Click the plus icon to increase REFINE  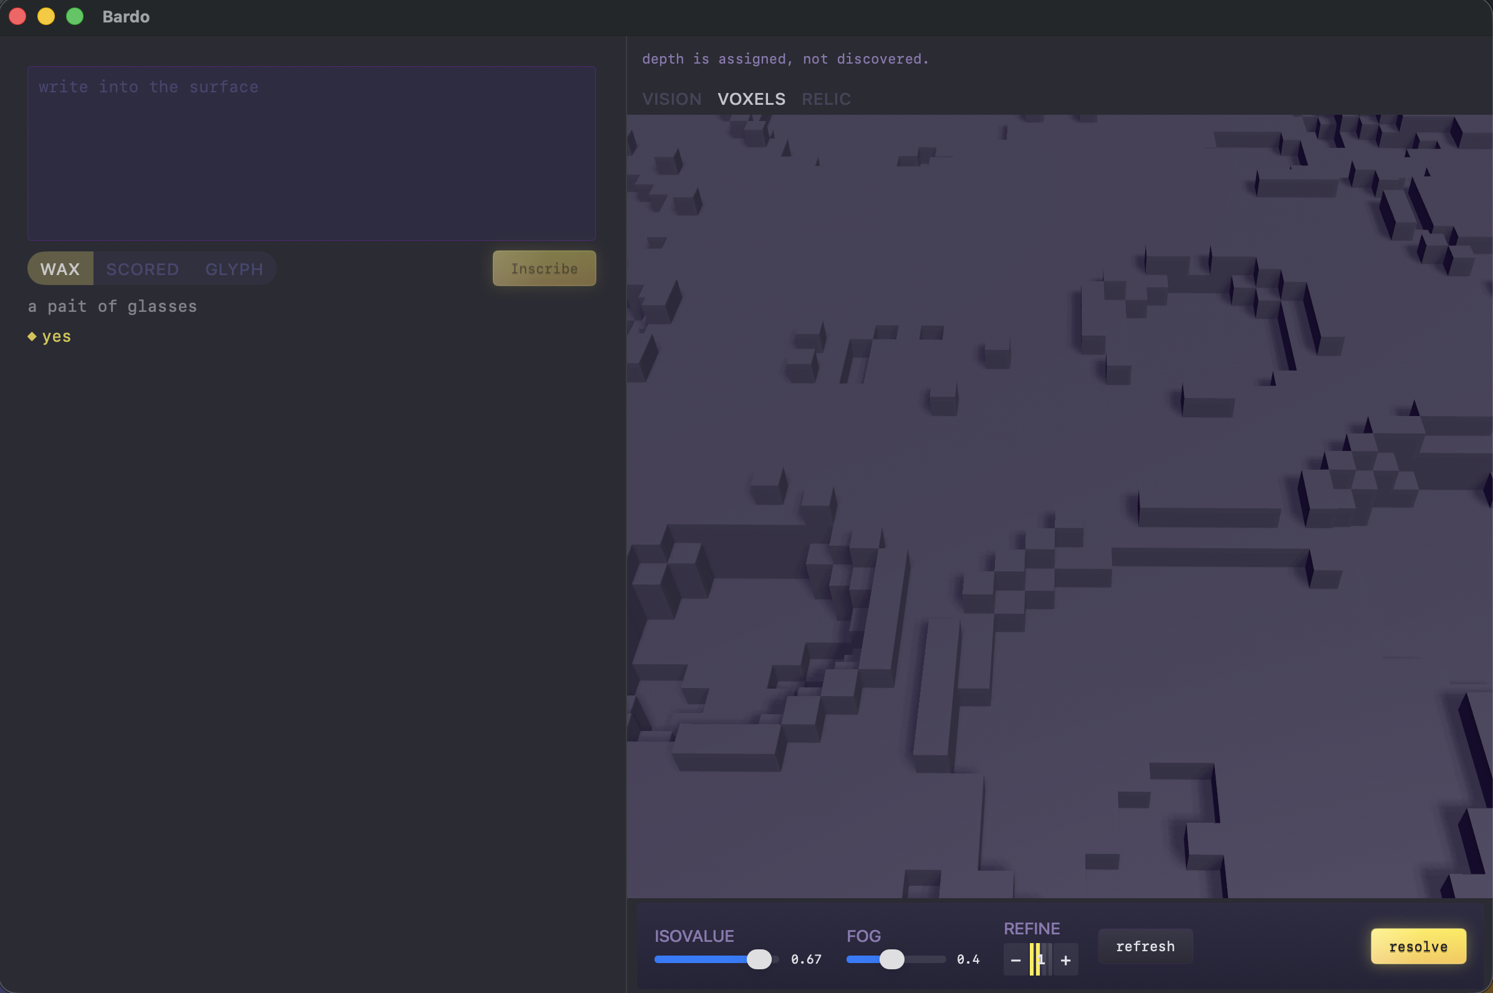tap(1066, 959)
